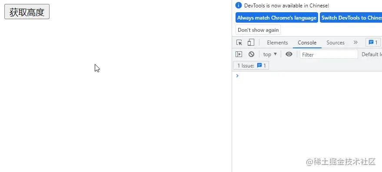Toggle the live expression eye icon

(289, 54)
